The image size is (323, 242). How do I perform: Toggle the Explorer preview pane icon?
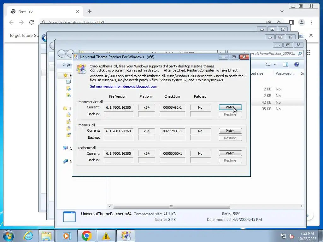click(x=285, y=64)
